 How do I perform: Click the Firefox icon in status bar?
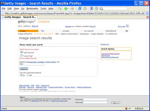[x=126, y=108]
